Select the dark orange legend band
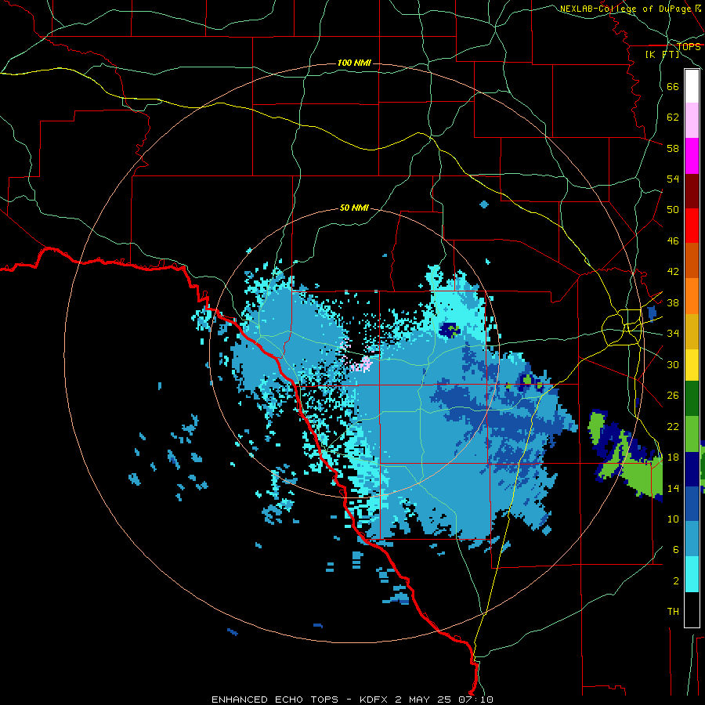 coord(692,261)
